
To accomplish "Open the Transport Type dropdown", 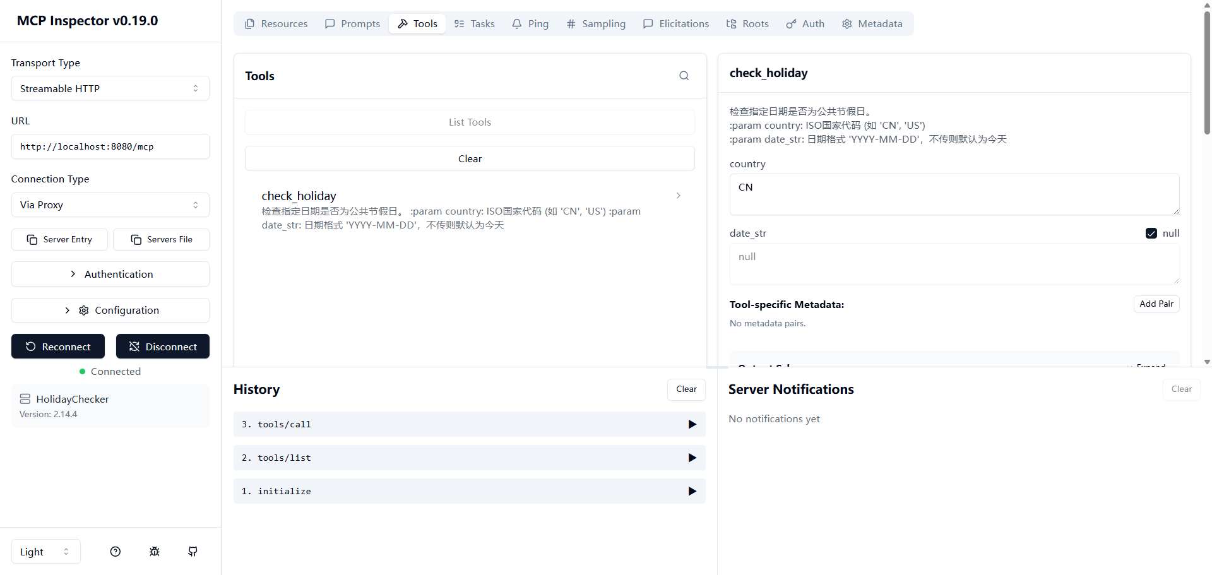I will (x=110, y=88).
